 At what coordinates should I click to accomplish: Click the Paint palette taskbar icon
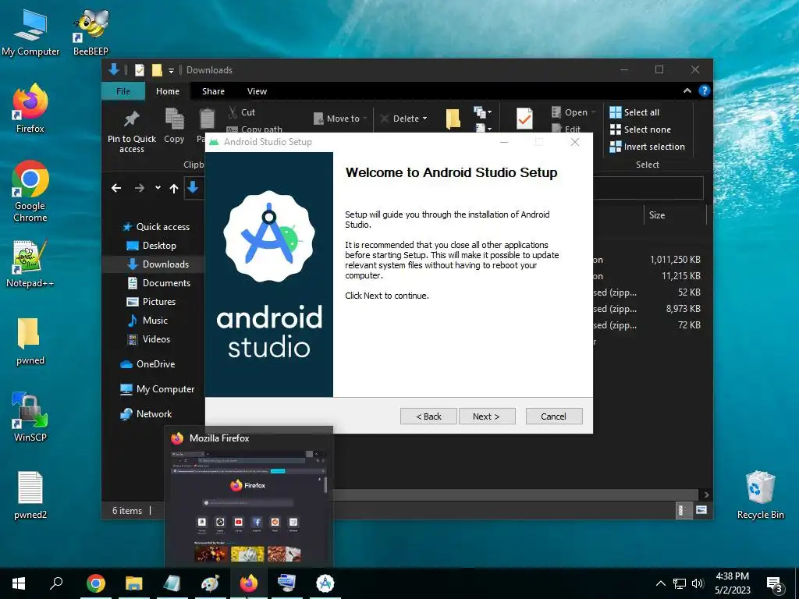[x=211, y=583]
